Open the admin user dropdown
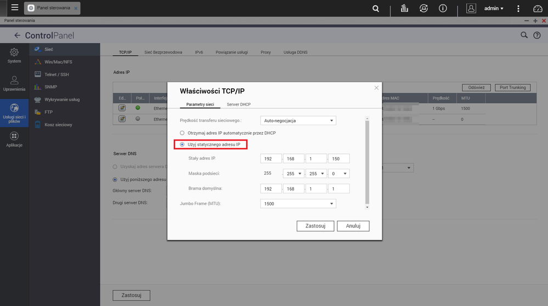548x306 pixels. [x=494, y=9]
